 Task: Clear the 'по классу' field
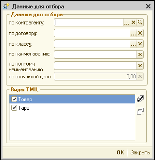140,44
